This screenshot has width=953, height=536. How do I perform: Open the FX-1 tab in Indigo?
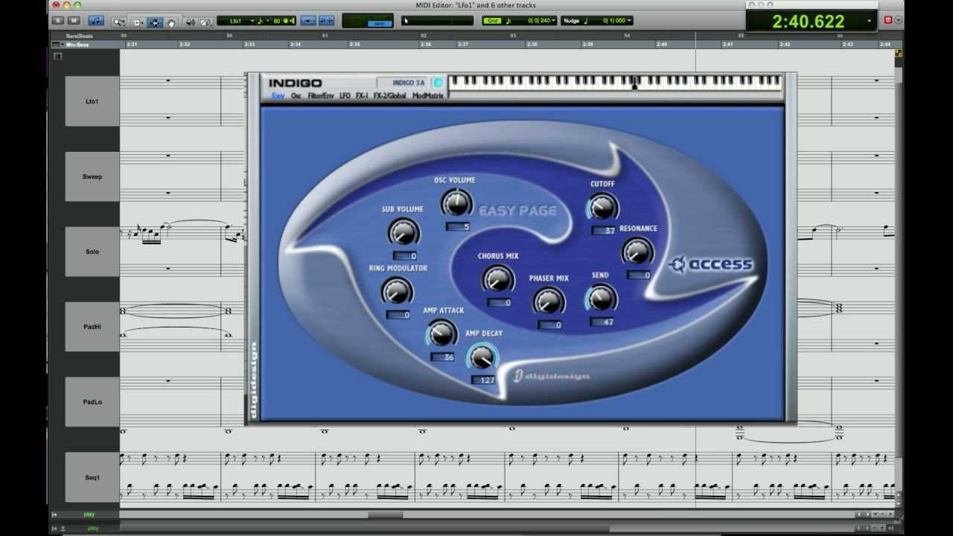[x=362, y=96]
